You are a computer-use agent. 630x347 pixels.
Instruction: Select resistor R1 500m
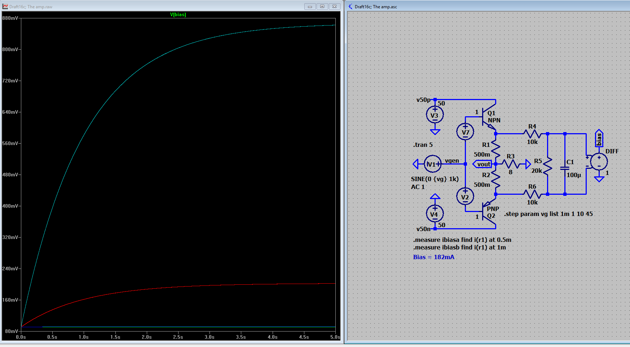496,149
